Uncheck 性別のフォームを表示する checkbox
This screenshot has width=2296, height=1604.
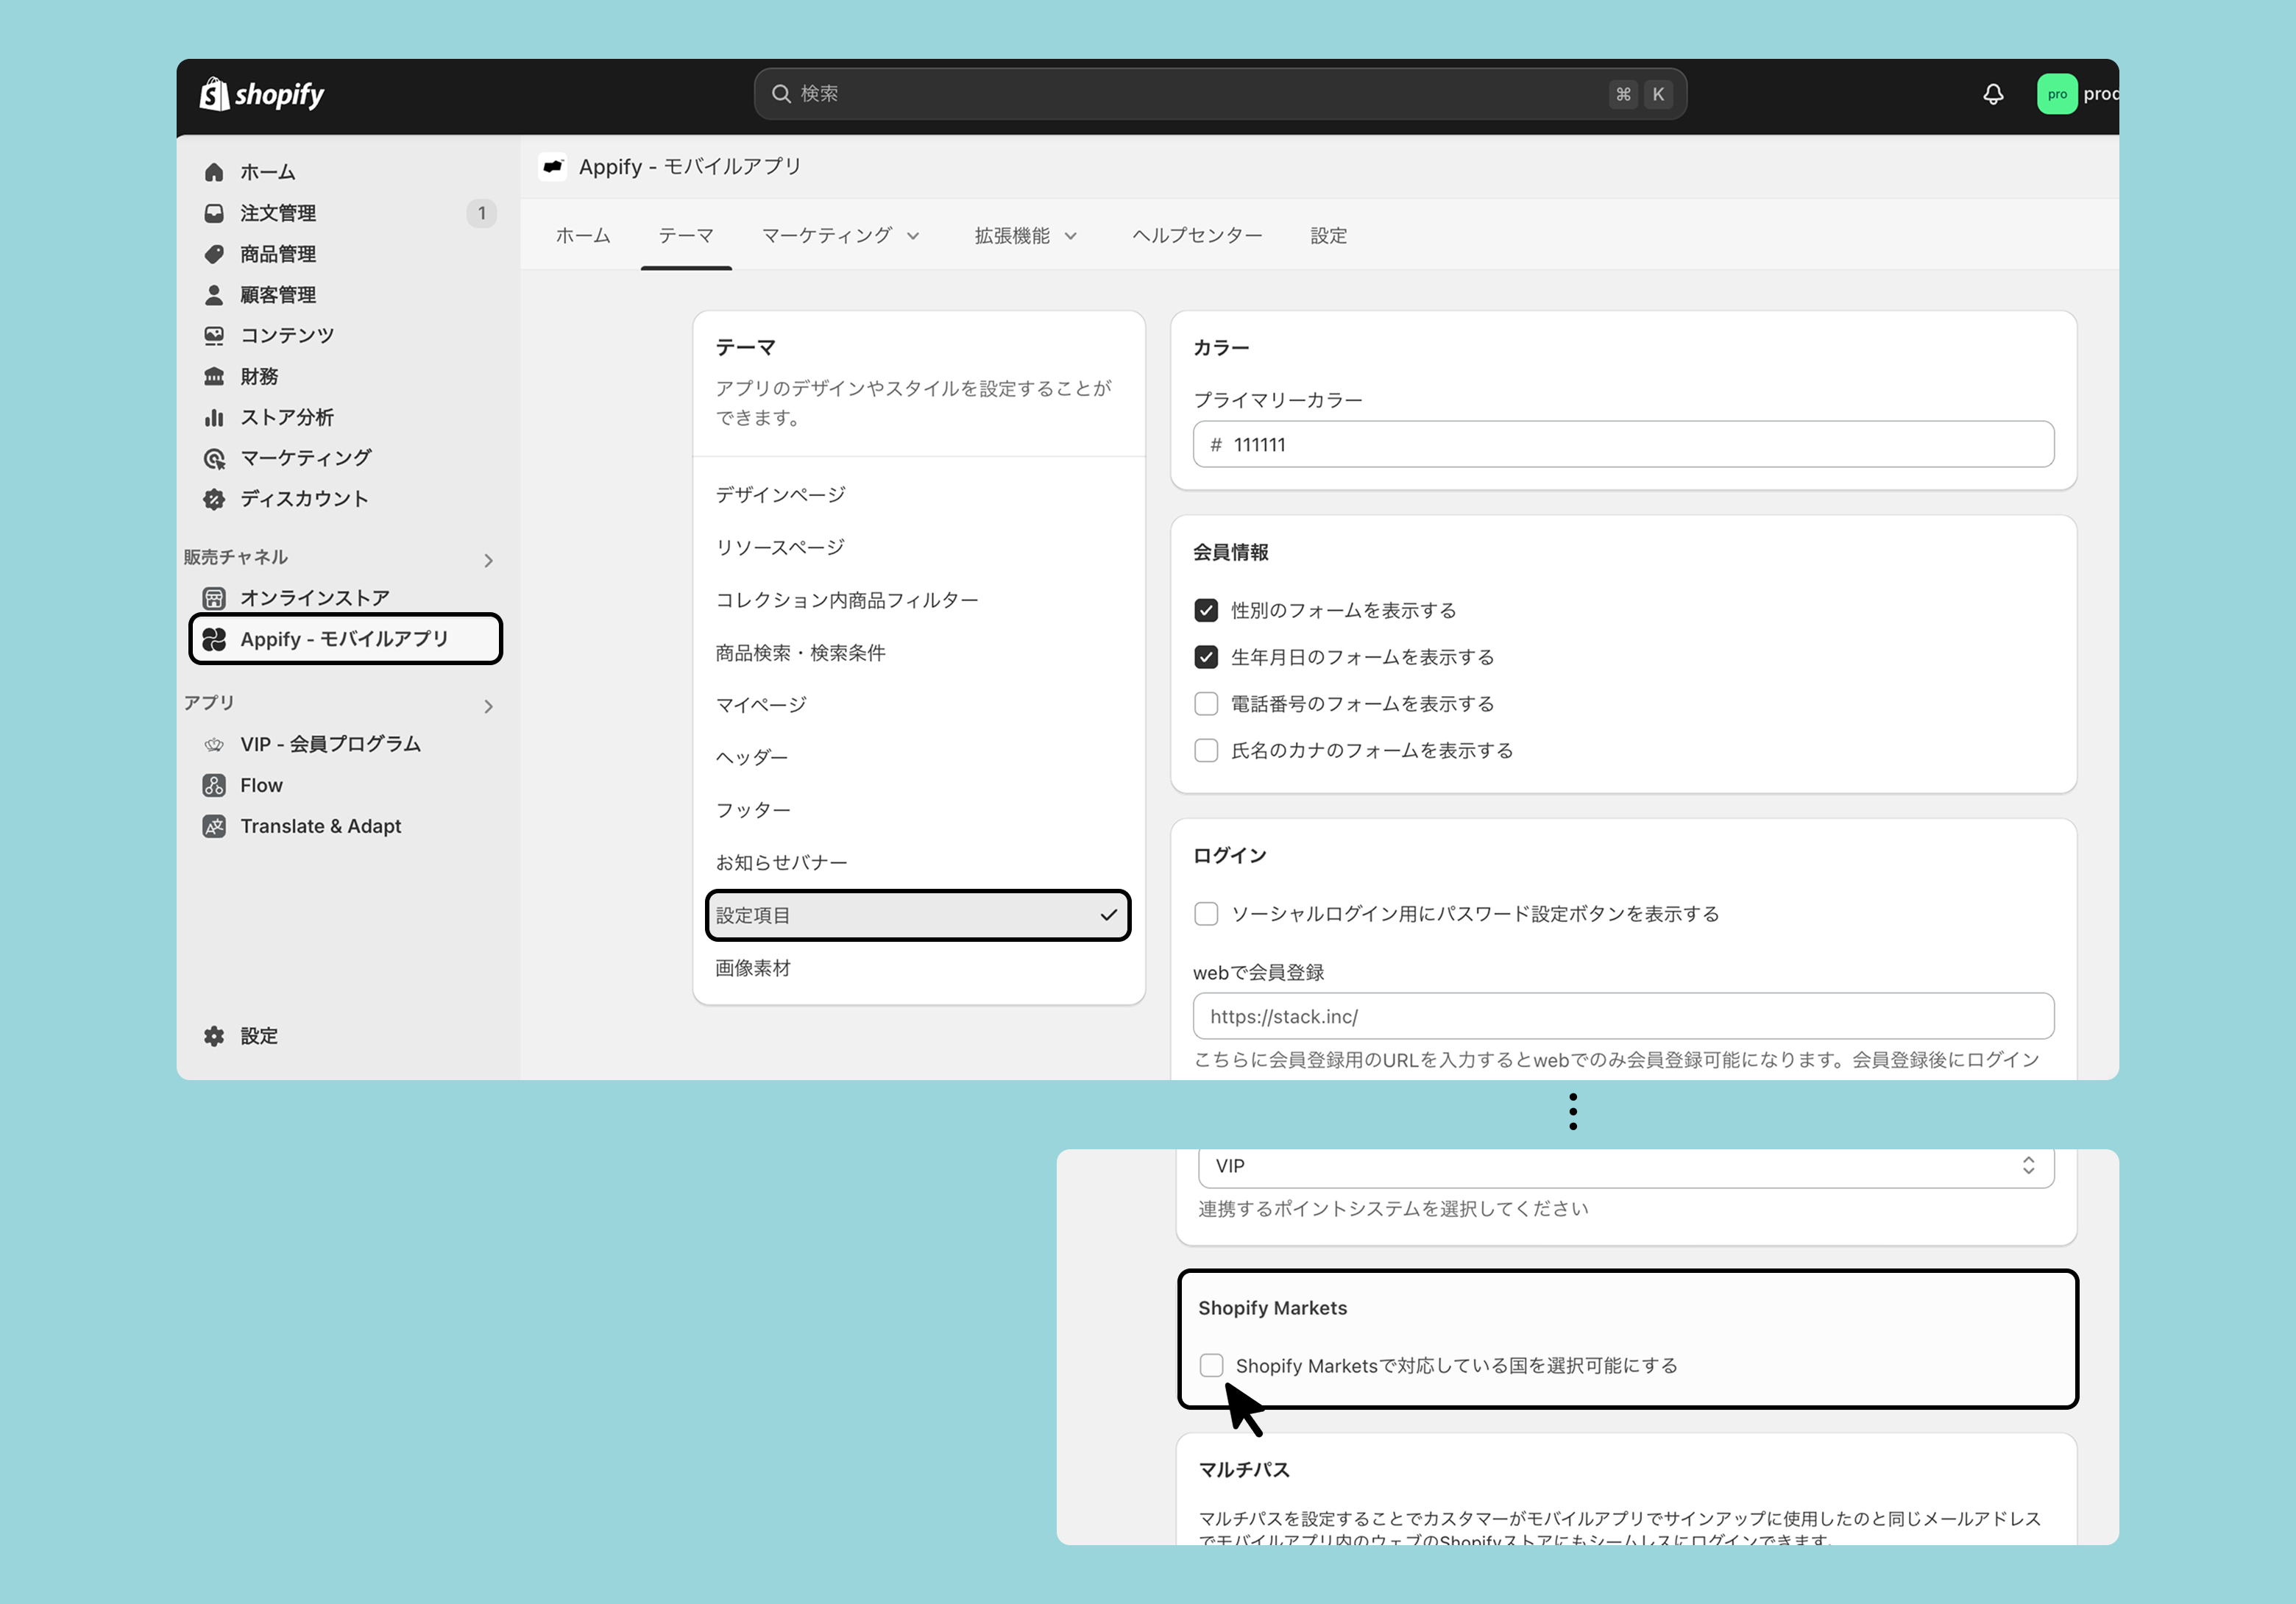[x=1206, y=610]
